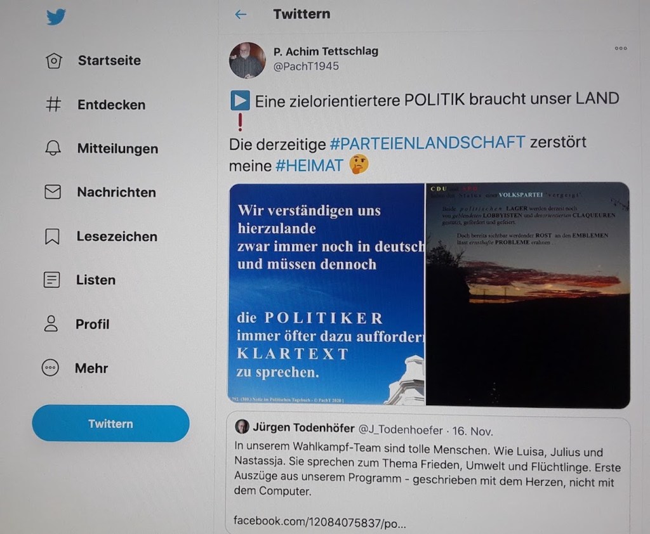This screenshot has height=534, width=650.
Task: Click P. Achim Tettschlag profile picture
Action: [x=247, y=60]
